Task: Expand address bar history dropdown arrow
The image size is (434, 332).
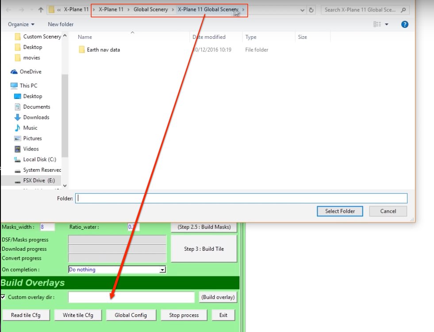Action: tap(302, 10)
